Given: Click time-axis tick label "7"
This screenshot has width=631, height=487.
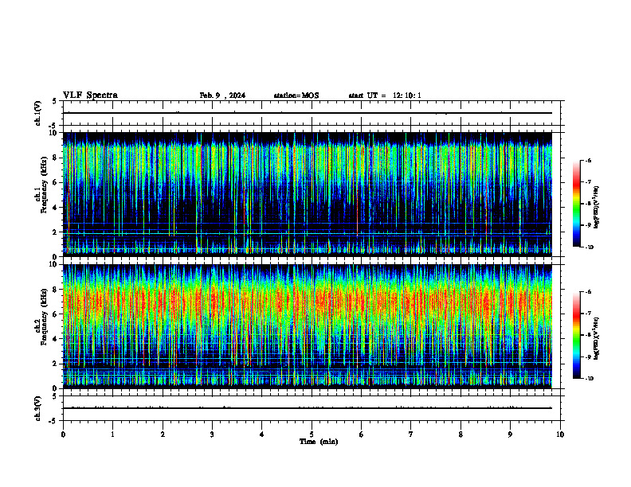Looking at the screenshot, I should (411, 434).
